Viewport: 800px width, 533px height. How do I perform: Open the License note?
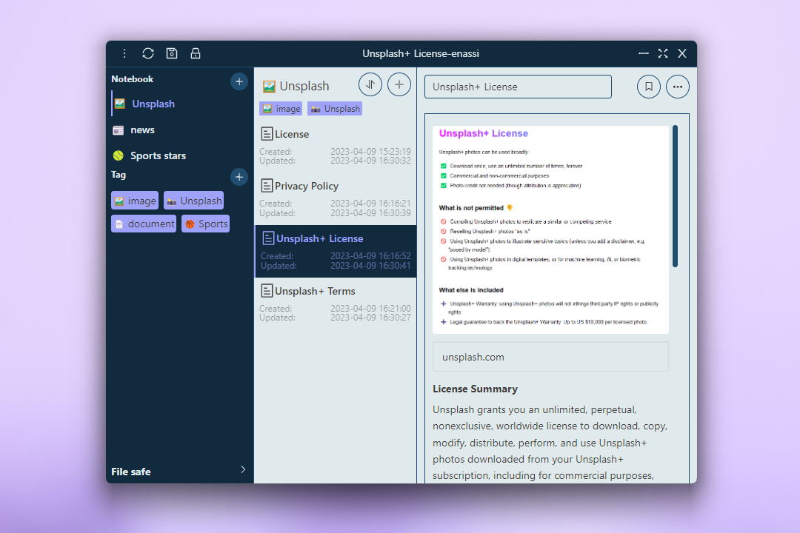tap(336, 147)
